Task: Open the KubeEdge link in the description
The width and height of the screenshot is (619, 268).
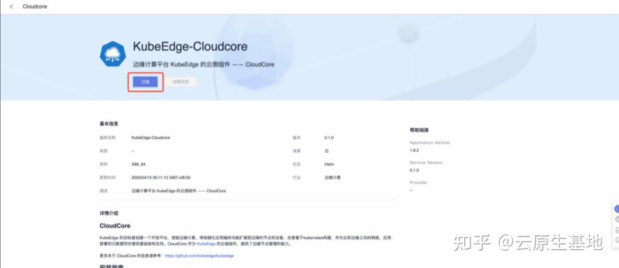Action: click(x=206, y=244)
